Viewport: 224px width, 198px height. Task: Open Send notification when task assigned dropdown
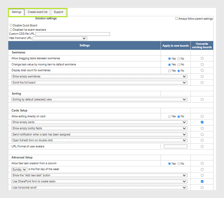[x=99, y=134]
